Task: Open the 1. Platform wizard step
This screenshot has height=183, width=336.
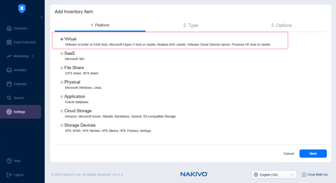Action: tap(100, 25)
